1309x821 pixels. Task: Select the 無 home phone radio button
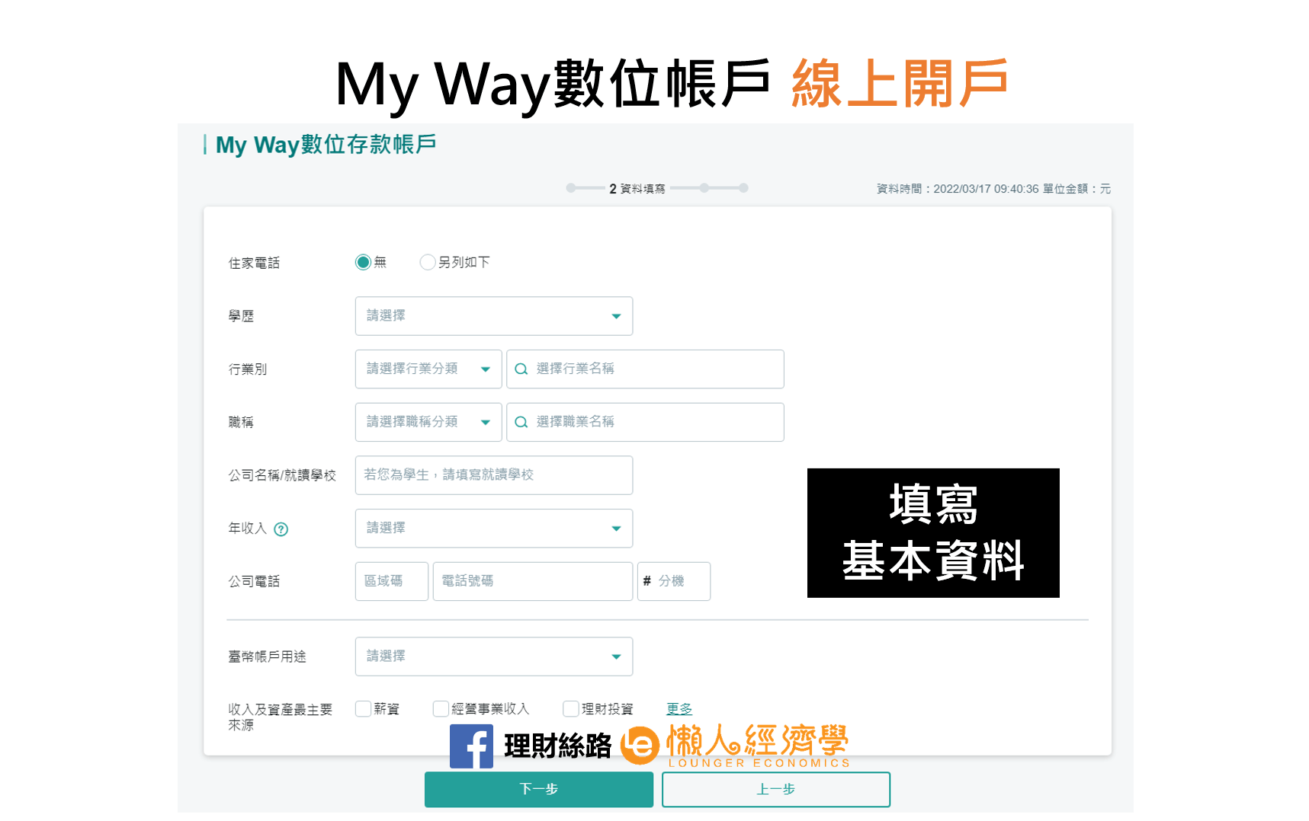tap(364, 262)
